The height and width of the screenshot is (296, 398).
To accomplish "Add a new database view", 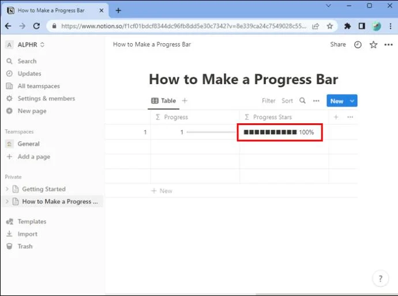I will click(x=185, y=101).
